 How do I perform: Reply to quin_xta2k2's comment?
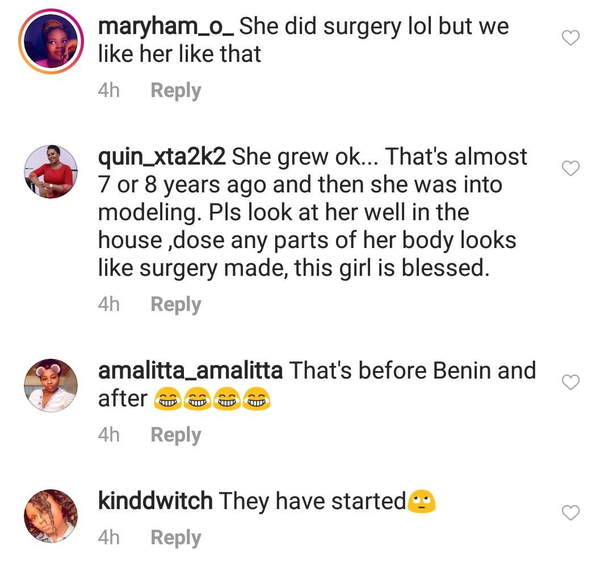(176, 305)
